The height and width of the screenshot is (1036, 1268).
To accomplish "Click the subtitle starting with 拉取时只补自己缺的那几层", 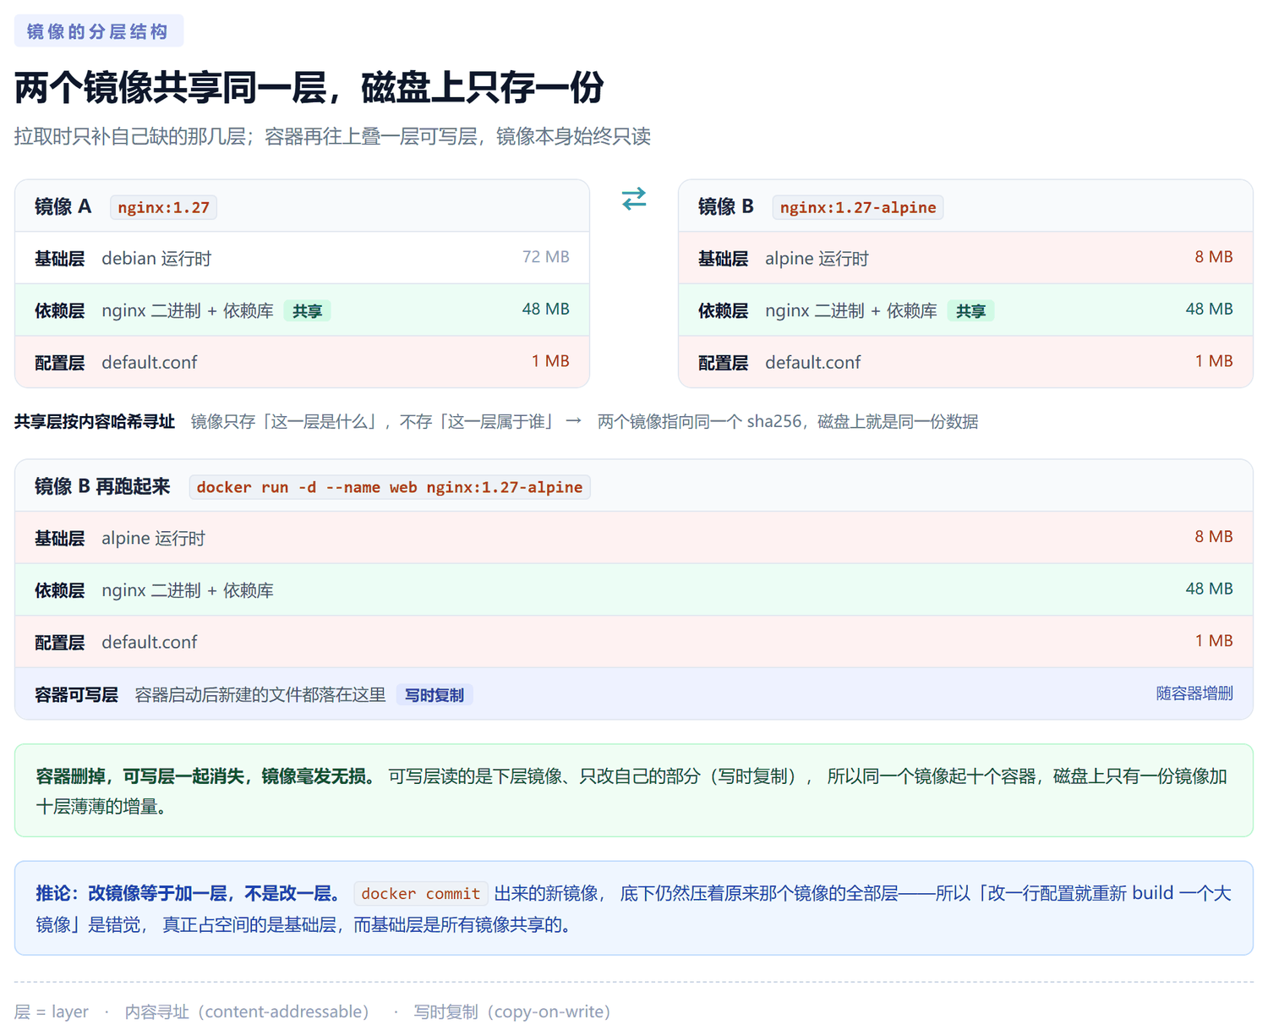I will click(332, 136).
